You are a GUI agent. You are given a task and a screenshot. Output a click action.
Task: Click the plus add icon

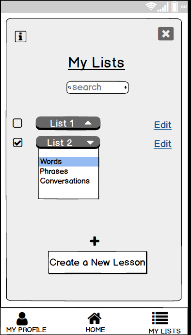[95, 241]
